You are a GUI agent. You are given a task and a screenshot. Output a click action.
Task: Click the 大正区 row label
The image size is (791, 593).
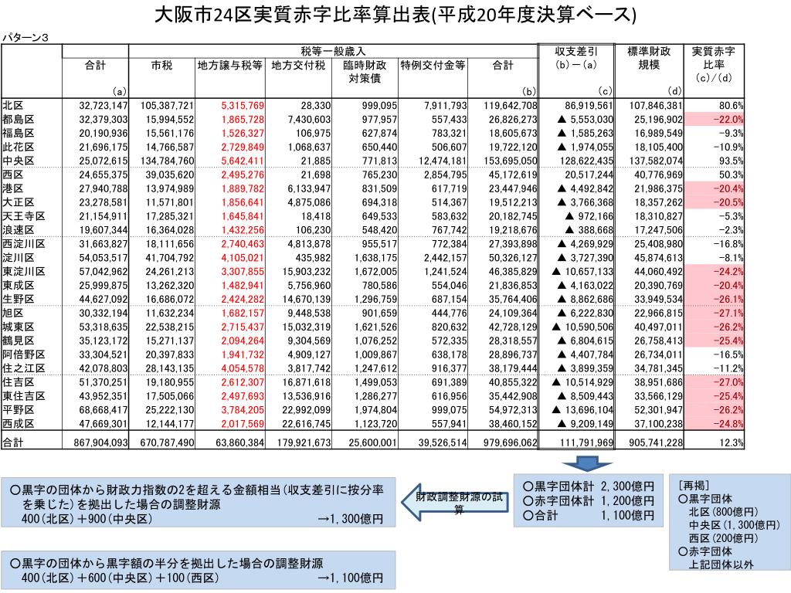[19, 202]
